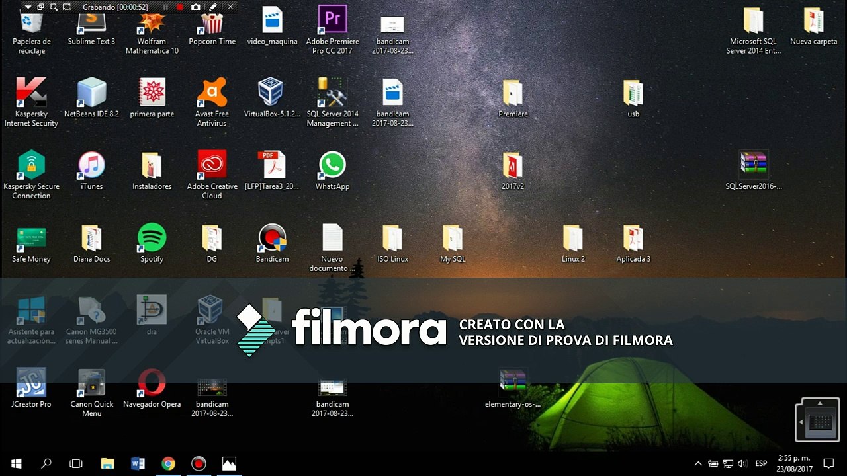
Task: Open the Windows Start menu
Action: tap(16, 463)
